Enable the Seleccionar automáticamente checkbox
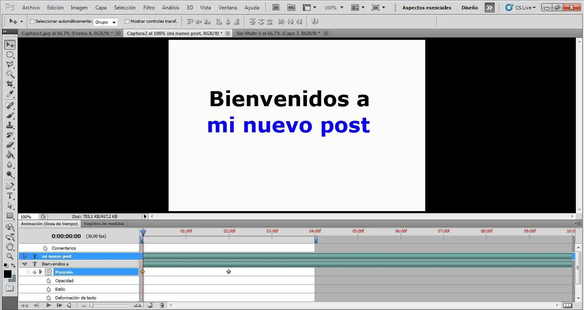Image resolution: width=584 pixels, height=310 pixels. click(32, 21)
